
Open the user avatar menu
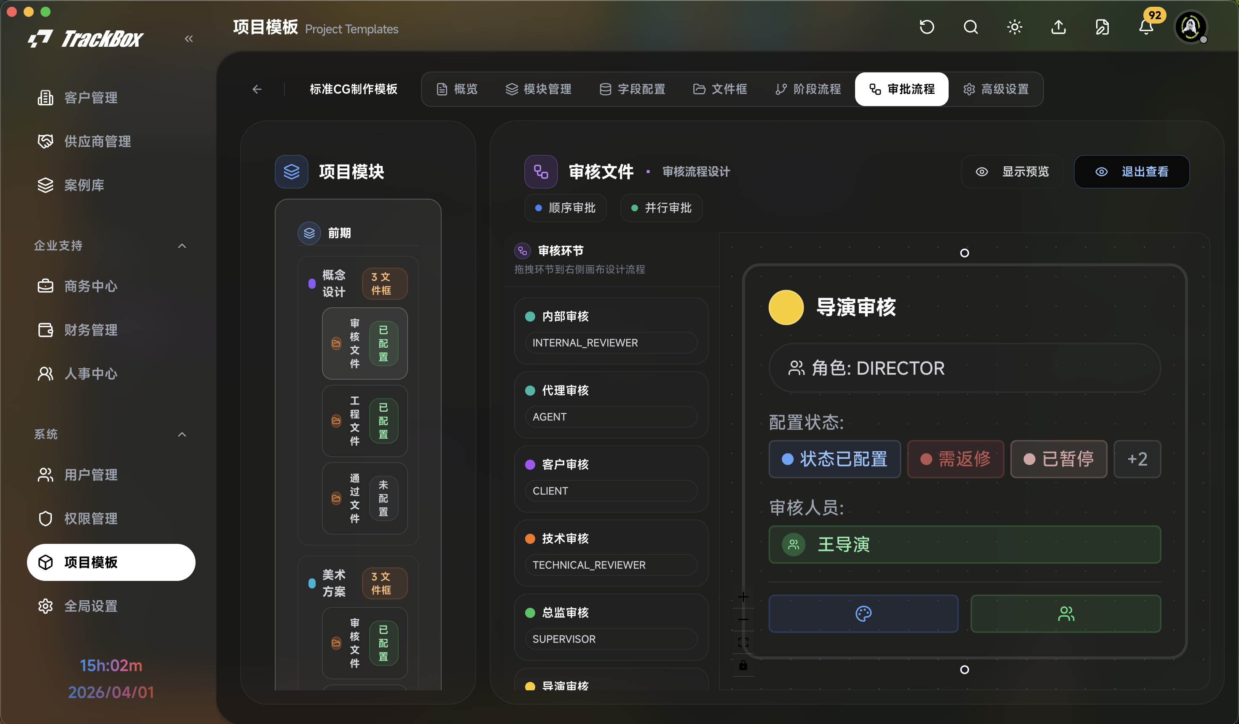click(x=1191, y=27)
